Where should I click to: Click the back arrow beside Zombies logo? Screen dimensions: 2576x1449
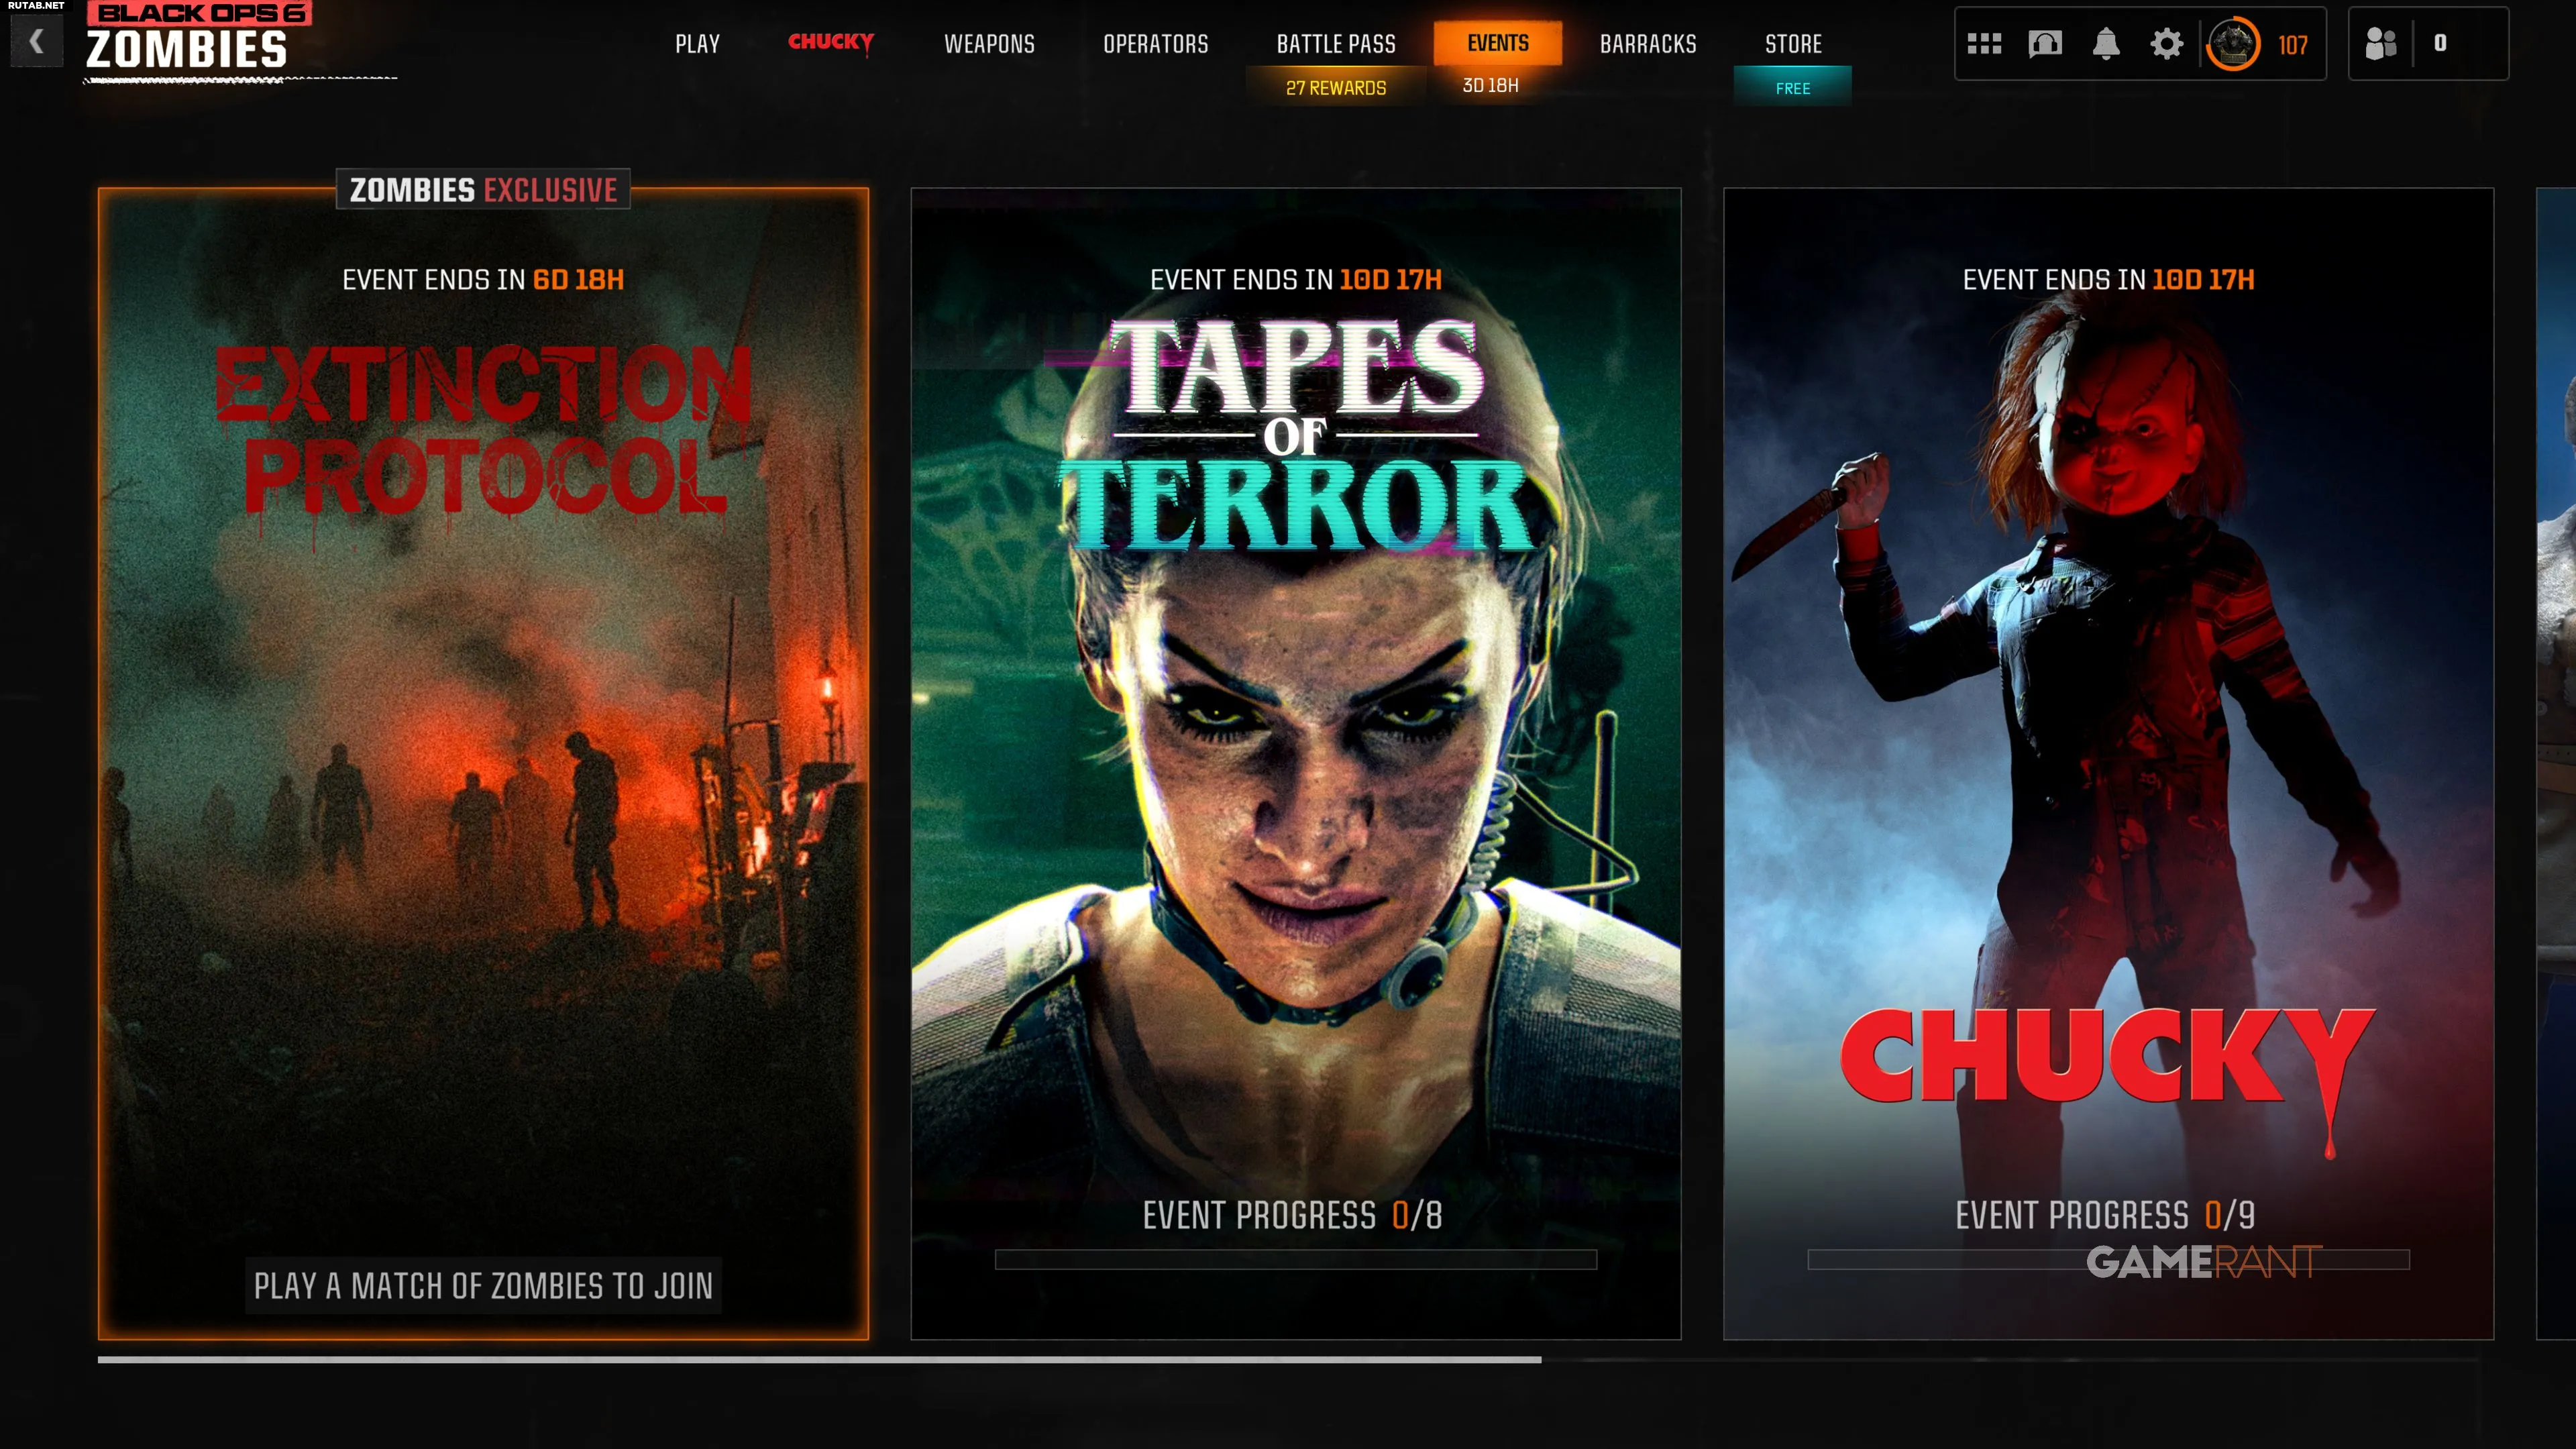(x=37, y=42)
